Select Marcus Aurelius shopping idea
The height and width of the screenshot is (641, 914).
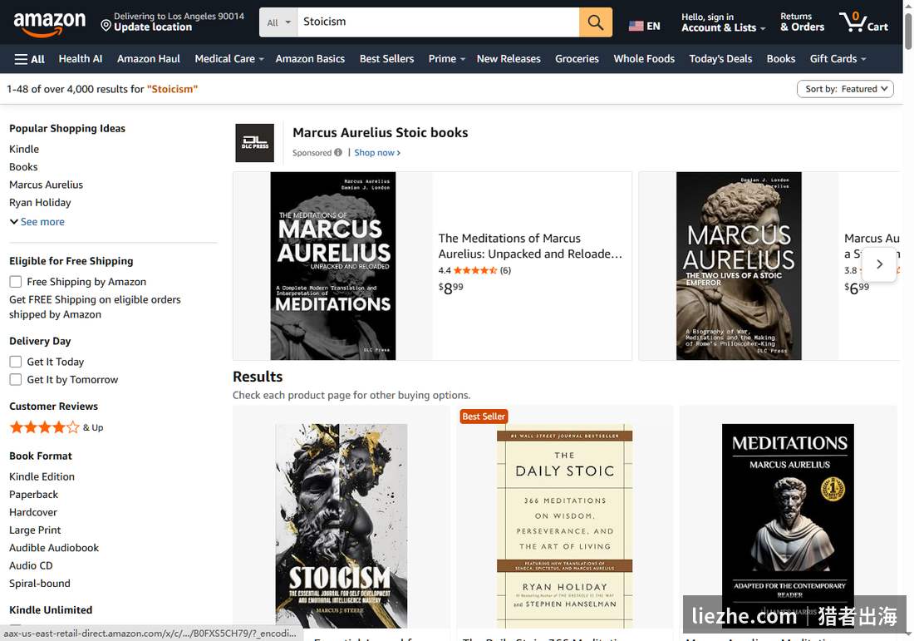pyautogui.click(x=46, y=185)
